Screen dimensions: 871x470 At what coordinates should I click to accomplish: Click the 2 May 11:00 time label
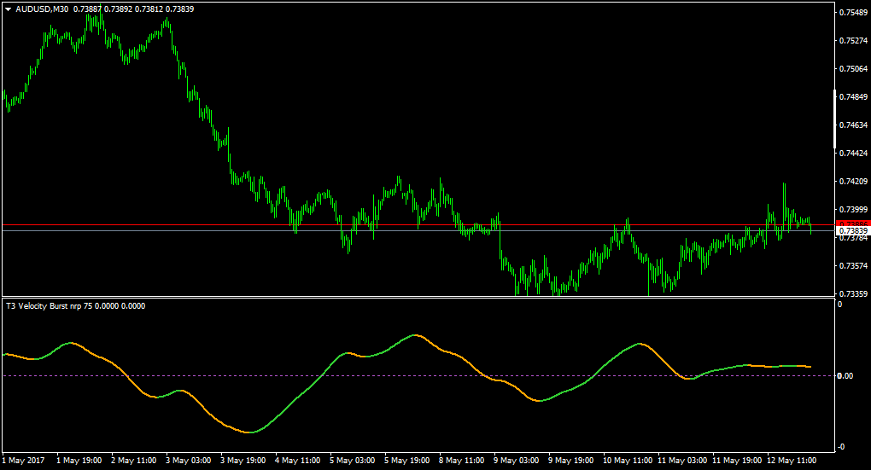click(x=134, y=460)
